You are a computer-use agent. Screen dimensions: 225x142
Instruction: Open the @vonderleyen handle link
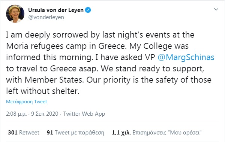[46, 17]
